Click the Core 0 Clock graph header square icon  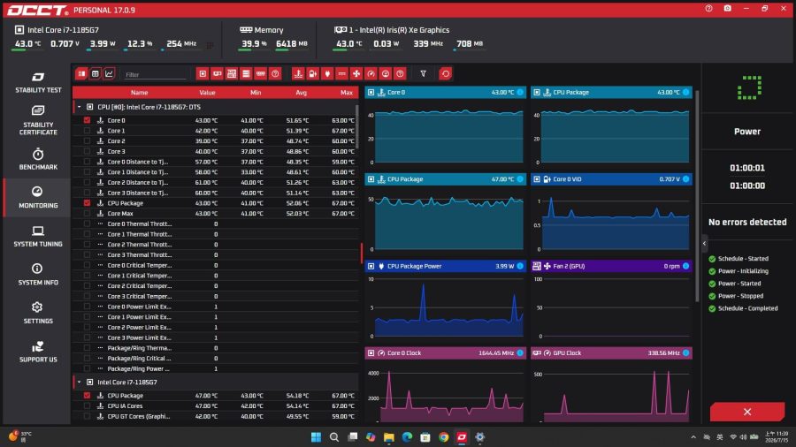371,352
